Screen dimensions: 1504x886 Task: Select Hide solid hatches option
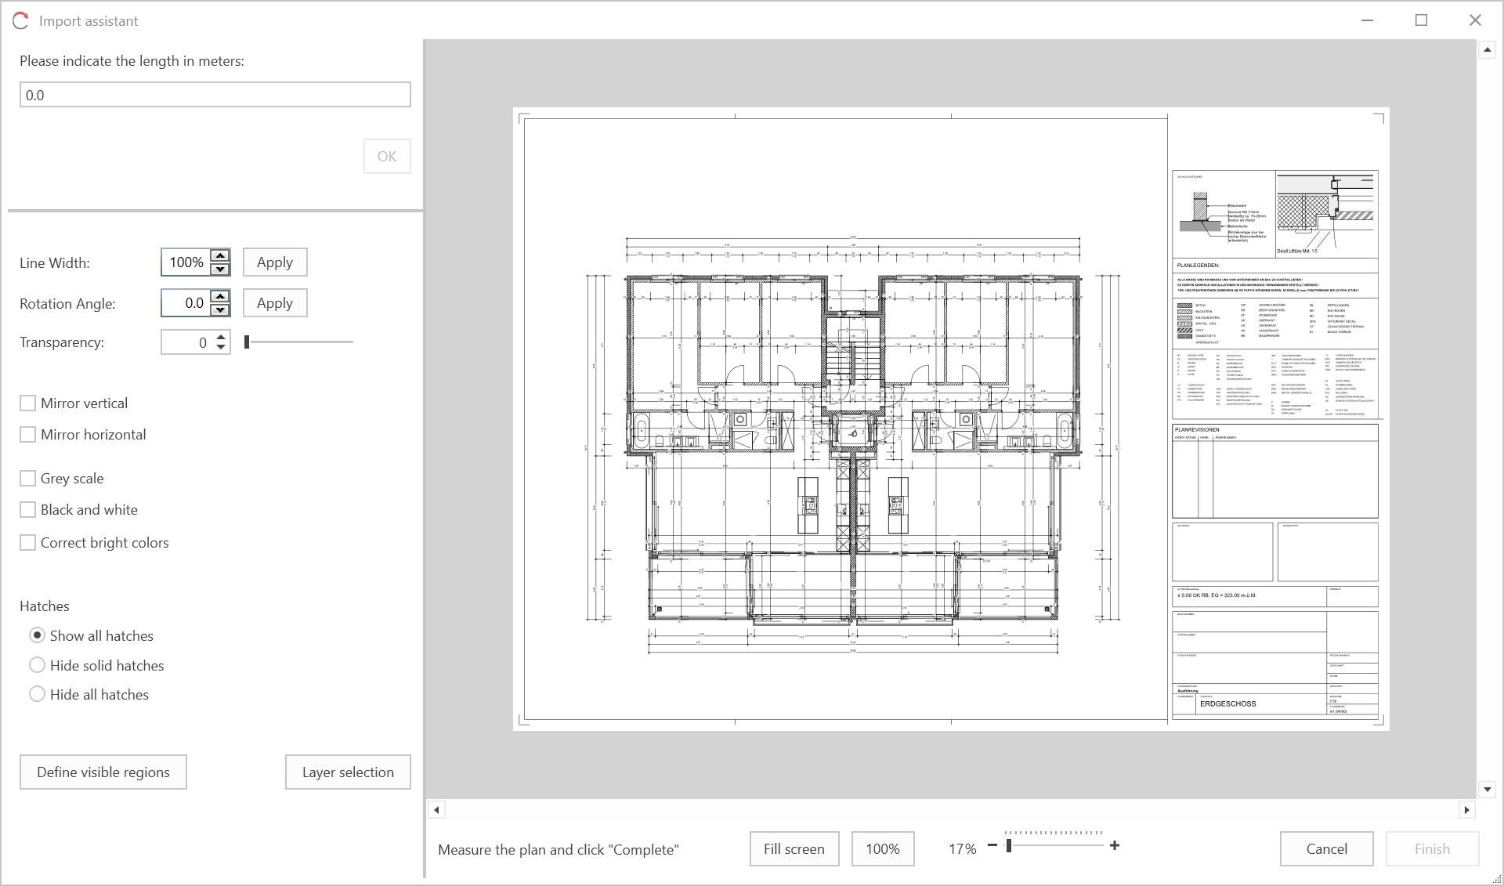[37, 665]
